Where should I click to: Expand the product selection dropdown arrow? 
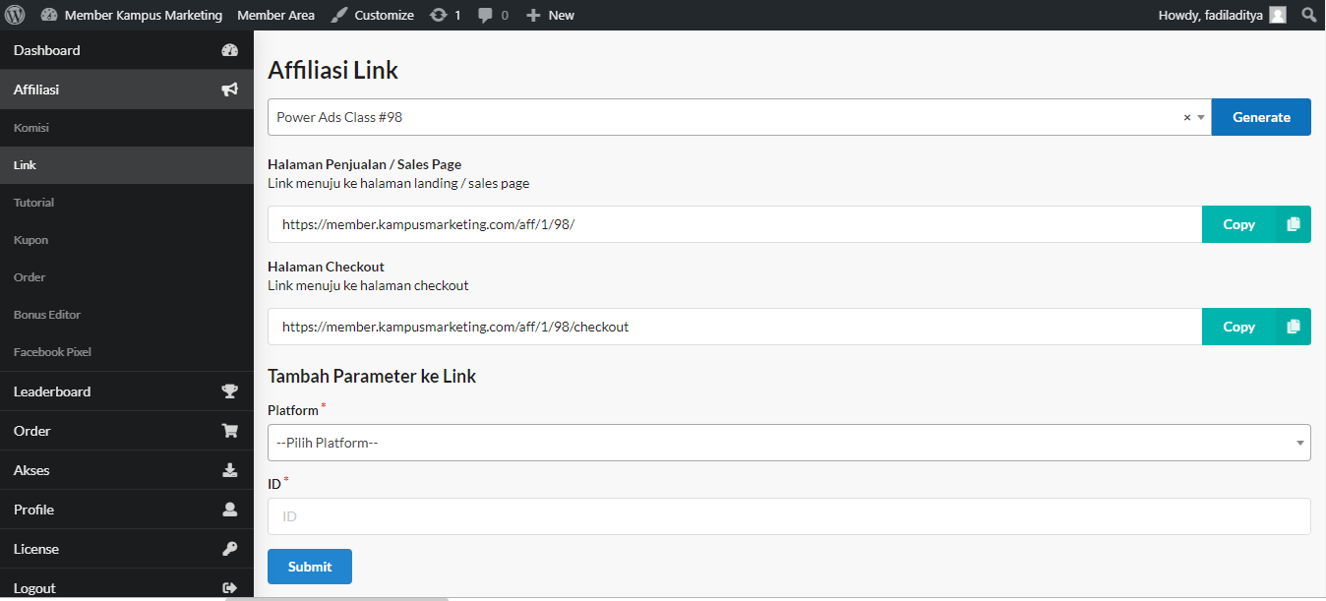1201,117
